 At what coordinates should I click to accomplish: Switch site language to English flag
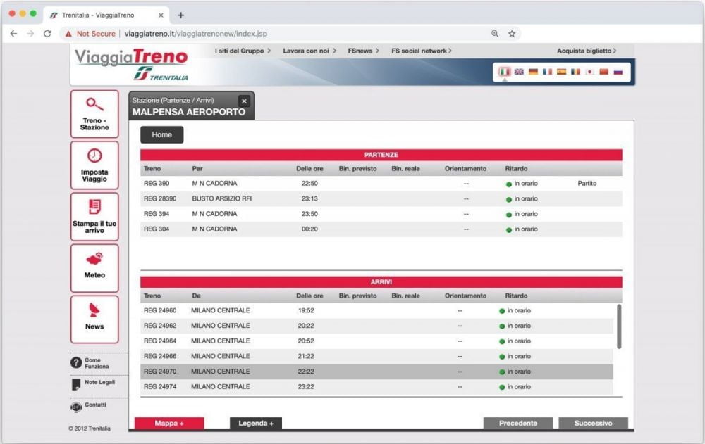coord(519,72)
